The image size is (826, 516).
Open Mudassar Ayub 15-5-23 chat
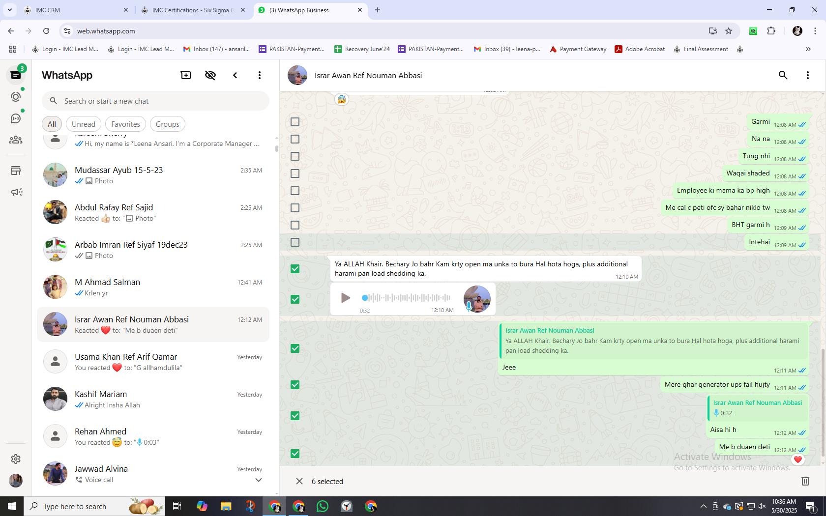[153, 175]
